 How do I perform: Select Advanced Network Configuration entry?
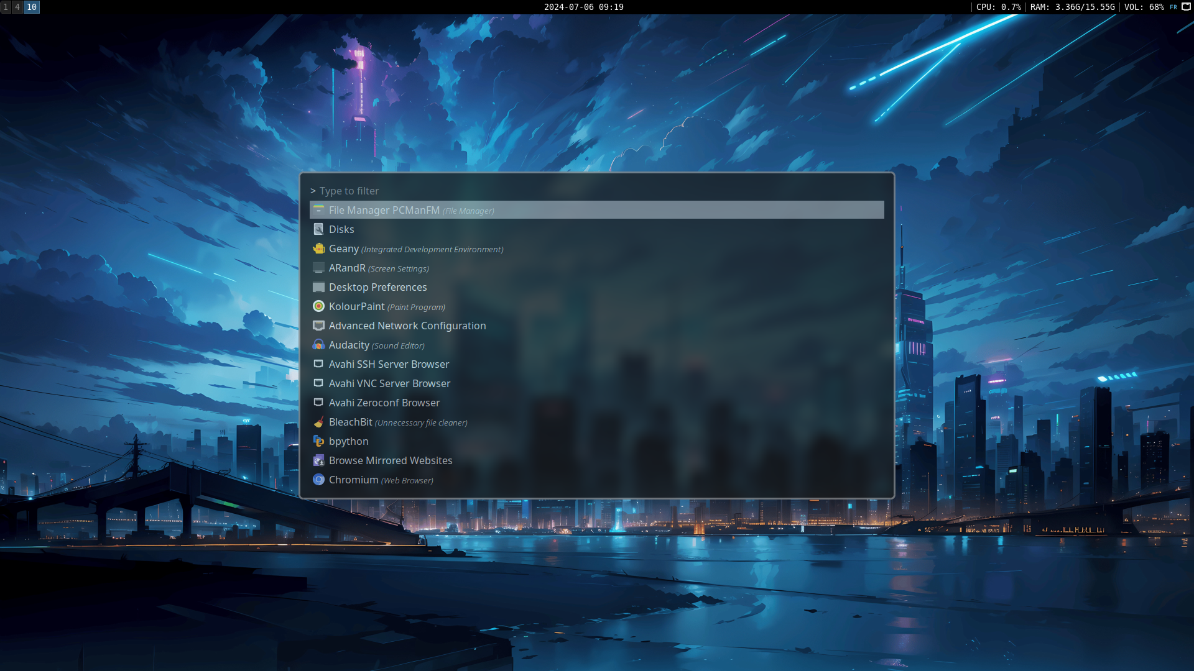407,326
